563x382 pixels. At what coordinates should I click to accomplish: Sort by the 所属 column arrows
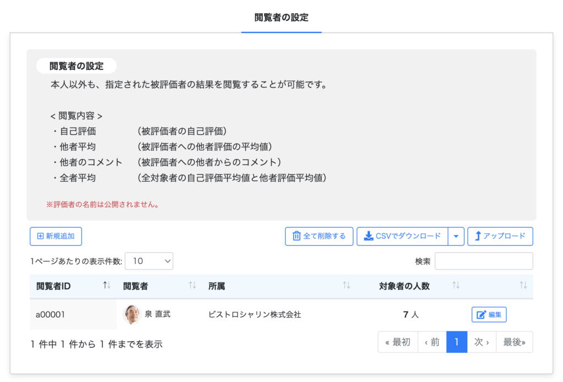click(346, 286)
